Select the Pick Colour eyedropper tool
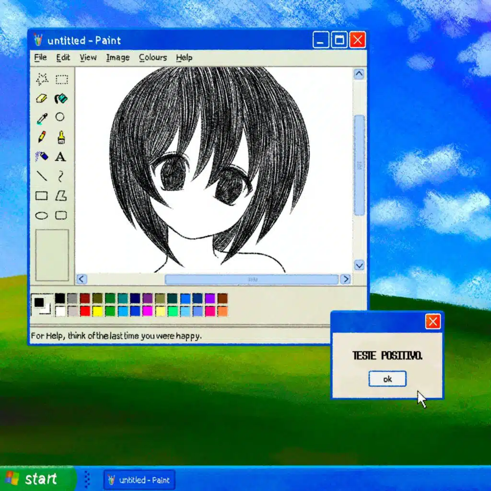Viewport: 491px width, 491px height. click(x=42, y=119)
